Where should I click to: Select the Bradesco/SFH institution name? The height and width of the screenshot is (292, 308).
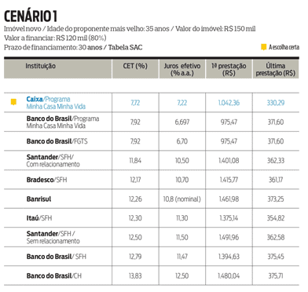click(x=46, y=180)
